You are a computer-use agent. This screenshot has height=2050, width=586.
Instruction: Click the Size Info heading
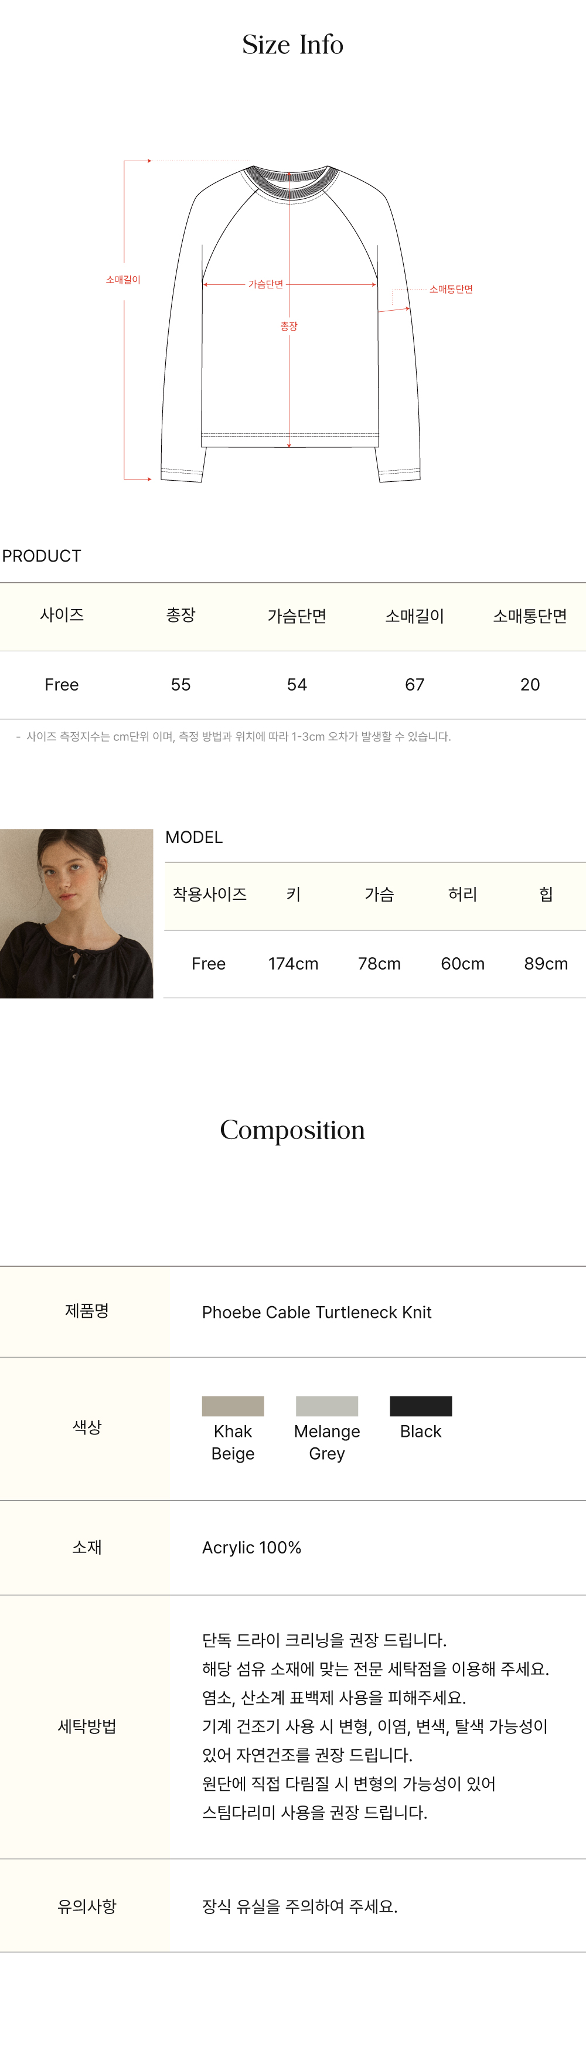pyautogui.click(x=292, y=45)
